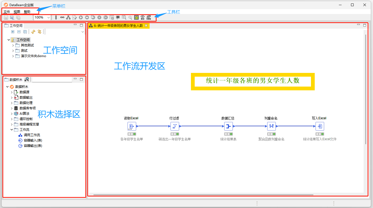Select 调用工作流 in the block tree
This screenshot has width=373, height=208.
point(32,135)
